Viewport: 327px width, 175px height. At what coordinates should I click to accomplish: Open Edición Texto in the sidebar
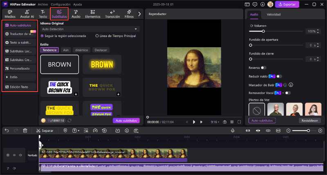pyautogui.click(x=20, y=87)
